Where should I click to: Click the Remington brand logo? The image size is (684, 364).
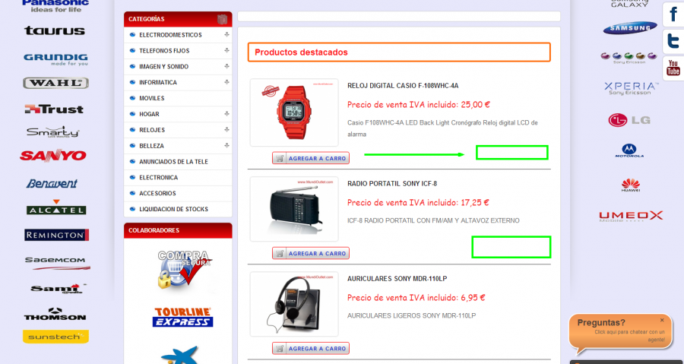click(57, 236)
